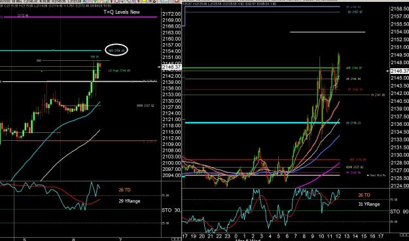The height and width of the screenshot is (241, 409).
Task: Click hour '9' on right chart time axis
Action: [313, 236]
